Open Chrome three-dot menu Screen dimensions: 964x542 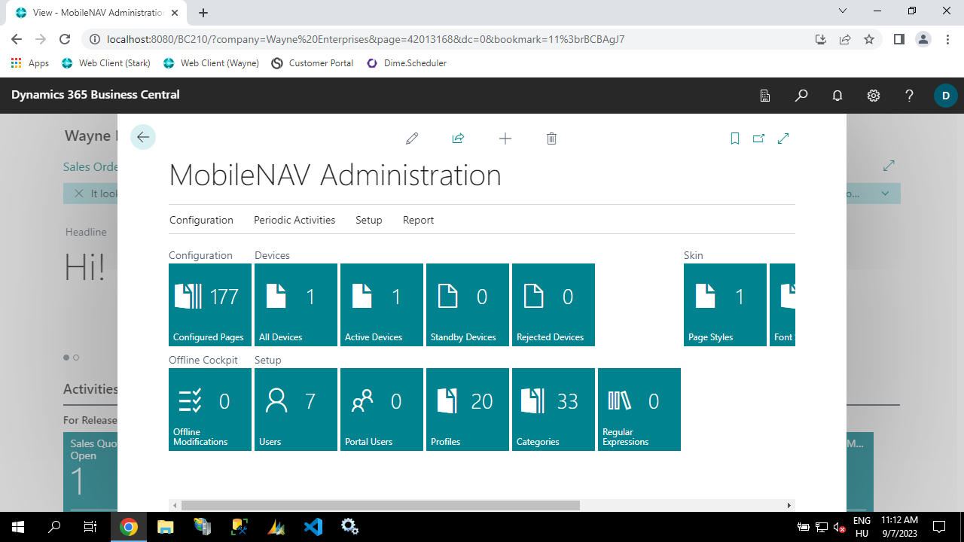[947, 39]
